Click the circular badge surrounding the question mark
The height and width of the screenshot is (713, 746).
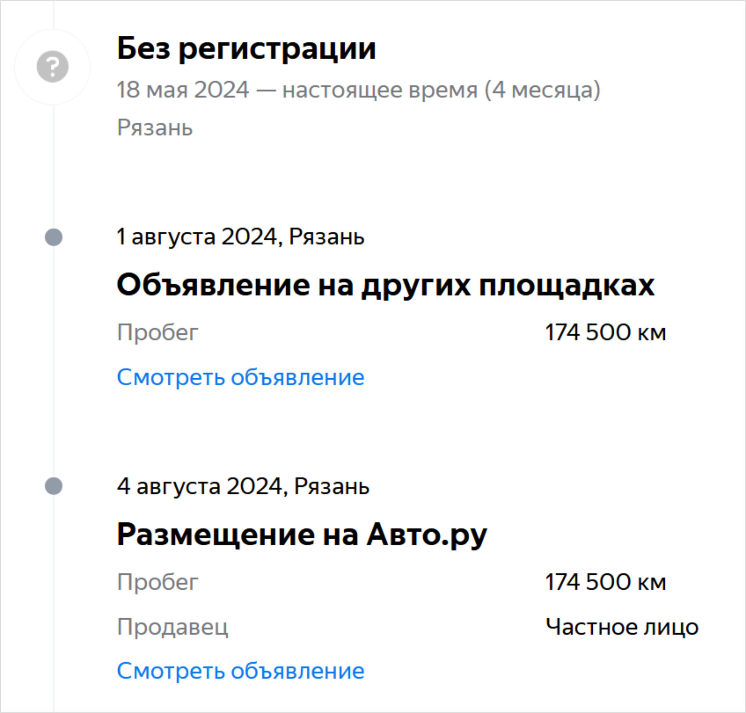[x=53, y=67]
